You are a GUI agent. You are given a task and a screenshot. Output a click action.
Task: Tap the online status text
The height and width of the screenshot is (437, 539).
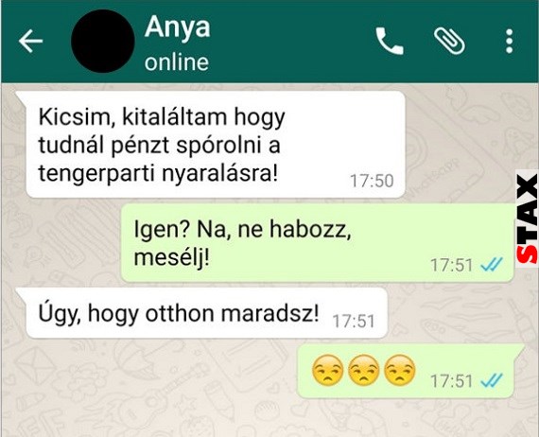click(x=176, y=62)
